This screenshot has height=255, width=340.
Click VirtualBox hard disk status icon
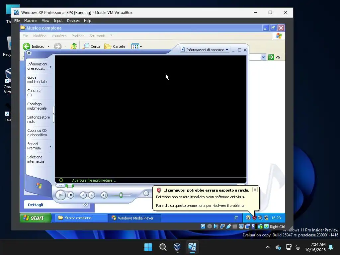tap(203, 226)
